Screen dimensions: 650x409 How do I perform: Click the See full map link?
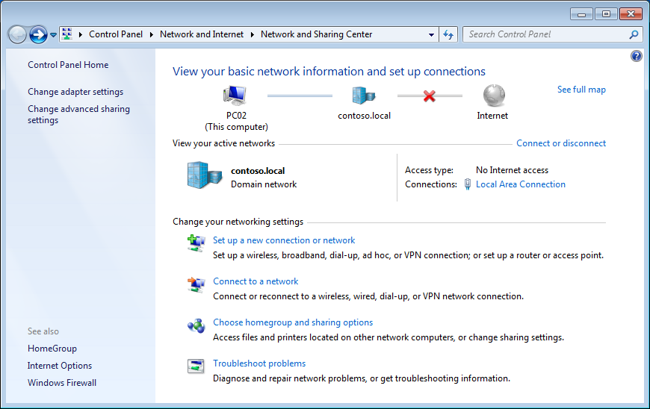[581, 90]
